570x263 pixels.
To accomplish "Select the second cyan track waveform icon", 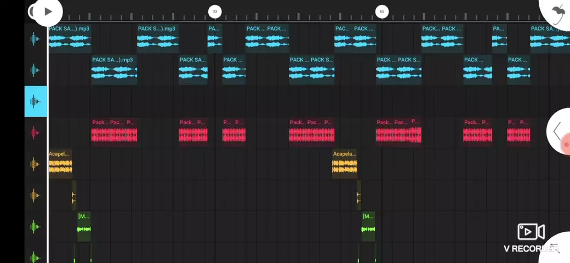I will tap(35, 70).
